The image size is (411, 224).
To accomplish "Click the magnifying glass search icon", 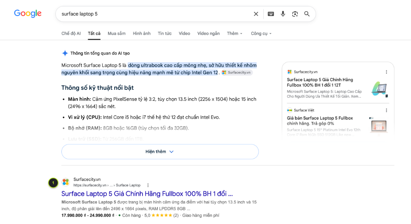I will click(x=307, y=14).
